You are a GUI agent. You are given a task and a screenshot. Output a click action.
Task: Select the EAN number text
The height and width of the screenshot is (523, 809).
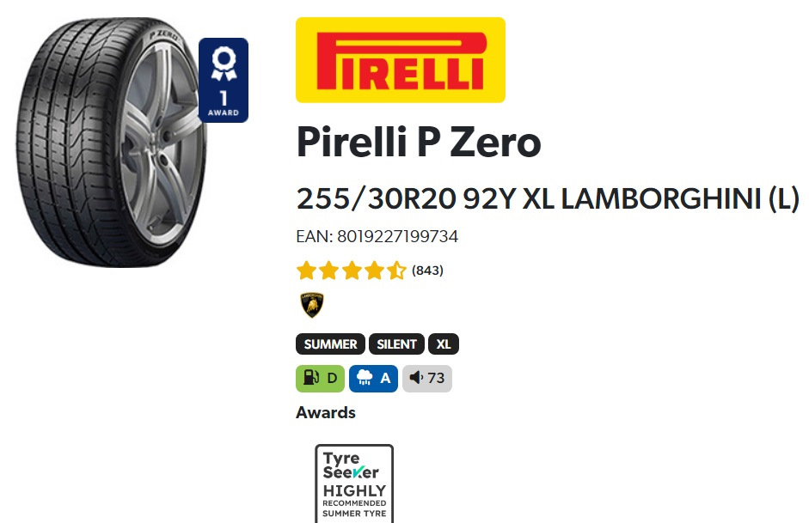pyautogui.click(x=377, y=236)
